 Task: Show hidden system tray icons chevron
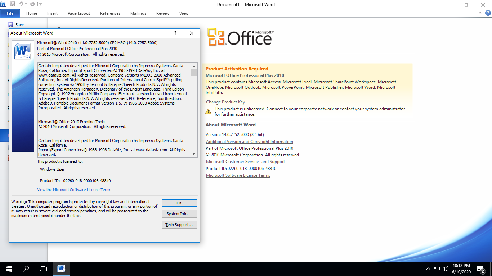coord(428,269)
